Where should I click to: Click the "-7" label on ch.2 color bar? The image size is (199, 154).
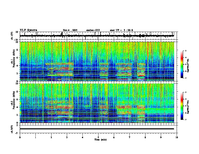pyautogui.click(x=185, y=120)
